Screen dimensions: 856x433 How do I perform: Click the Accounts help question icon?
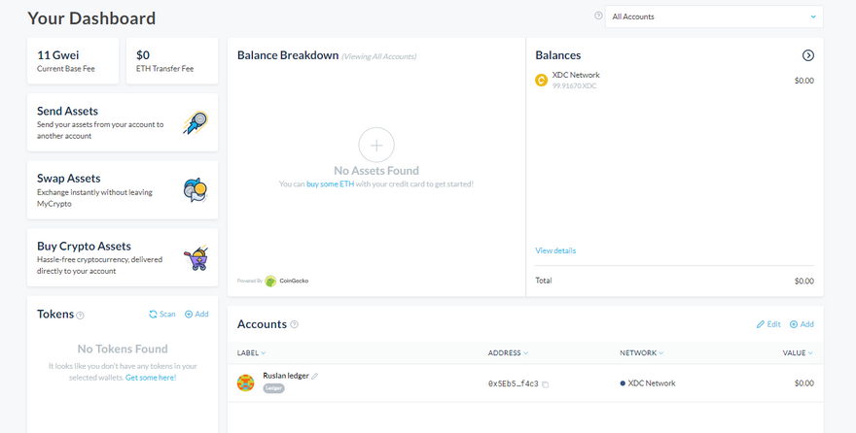pyautogui.click(x=294, y=324)
